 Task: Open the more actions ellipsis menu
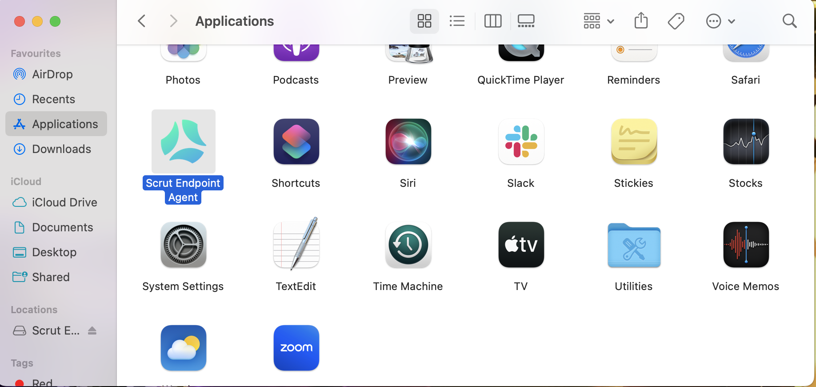[x=720, y=21]
